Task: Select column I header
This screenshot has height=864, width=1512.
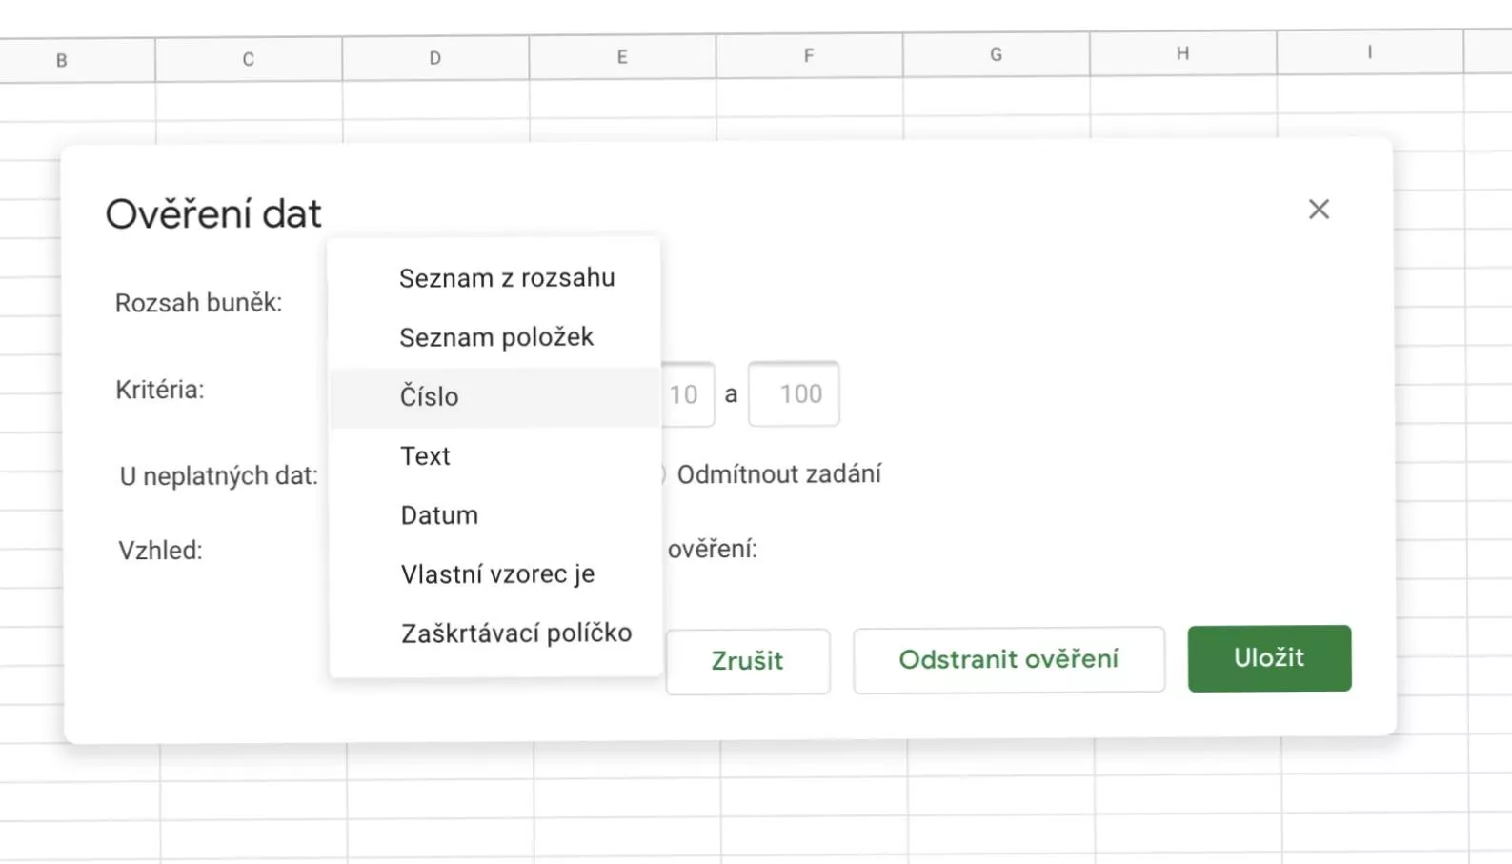Action: pos(1370,52)
